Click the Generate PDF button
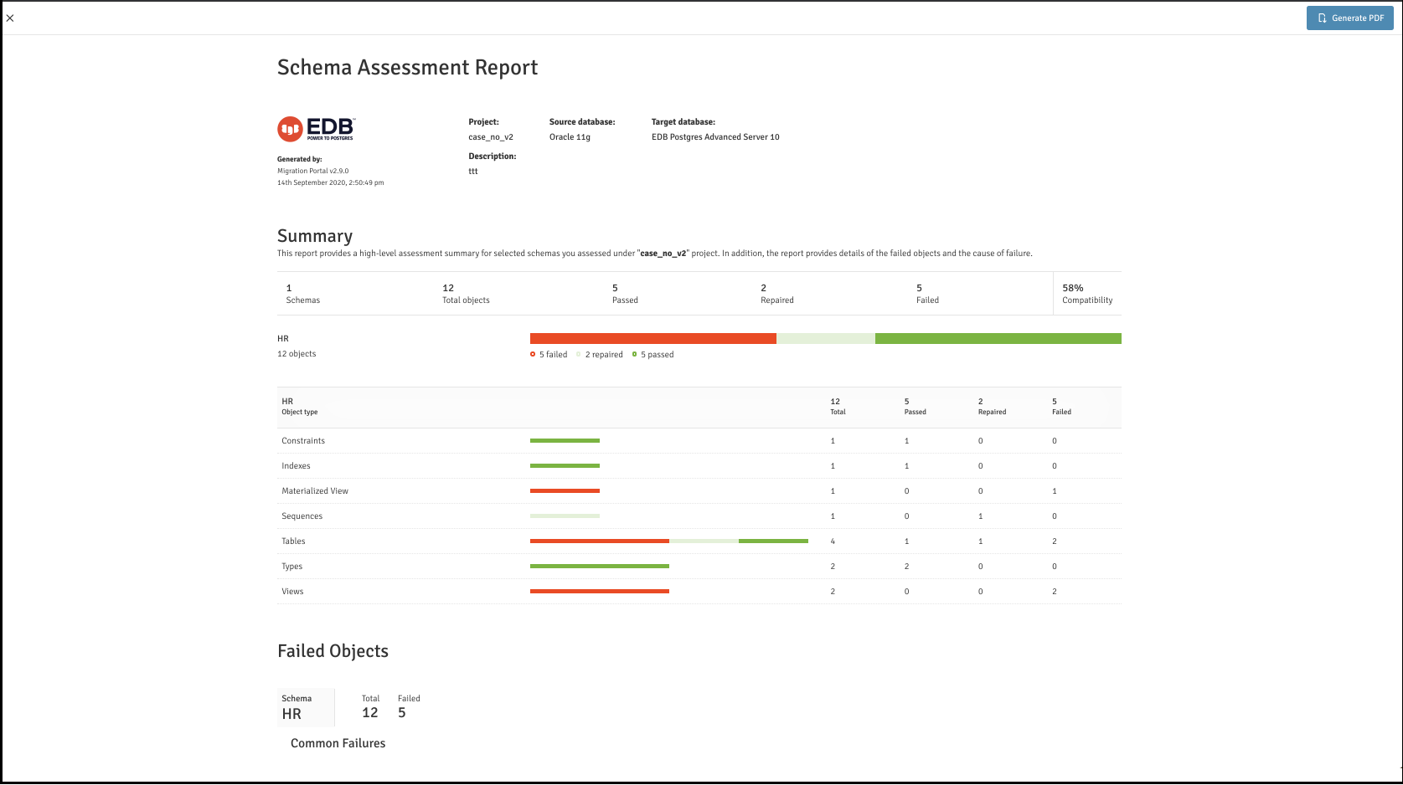 pos(1349,18)
